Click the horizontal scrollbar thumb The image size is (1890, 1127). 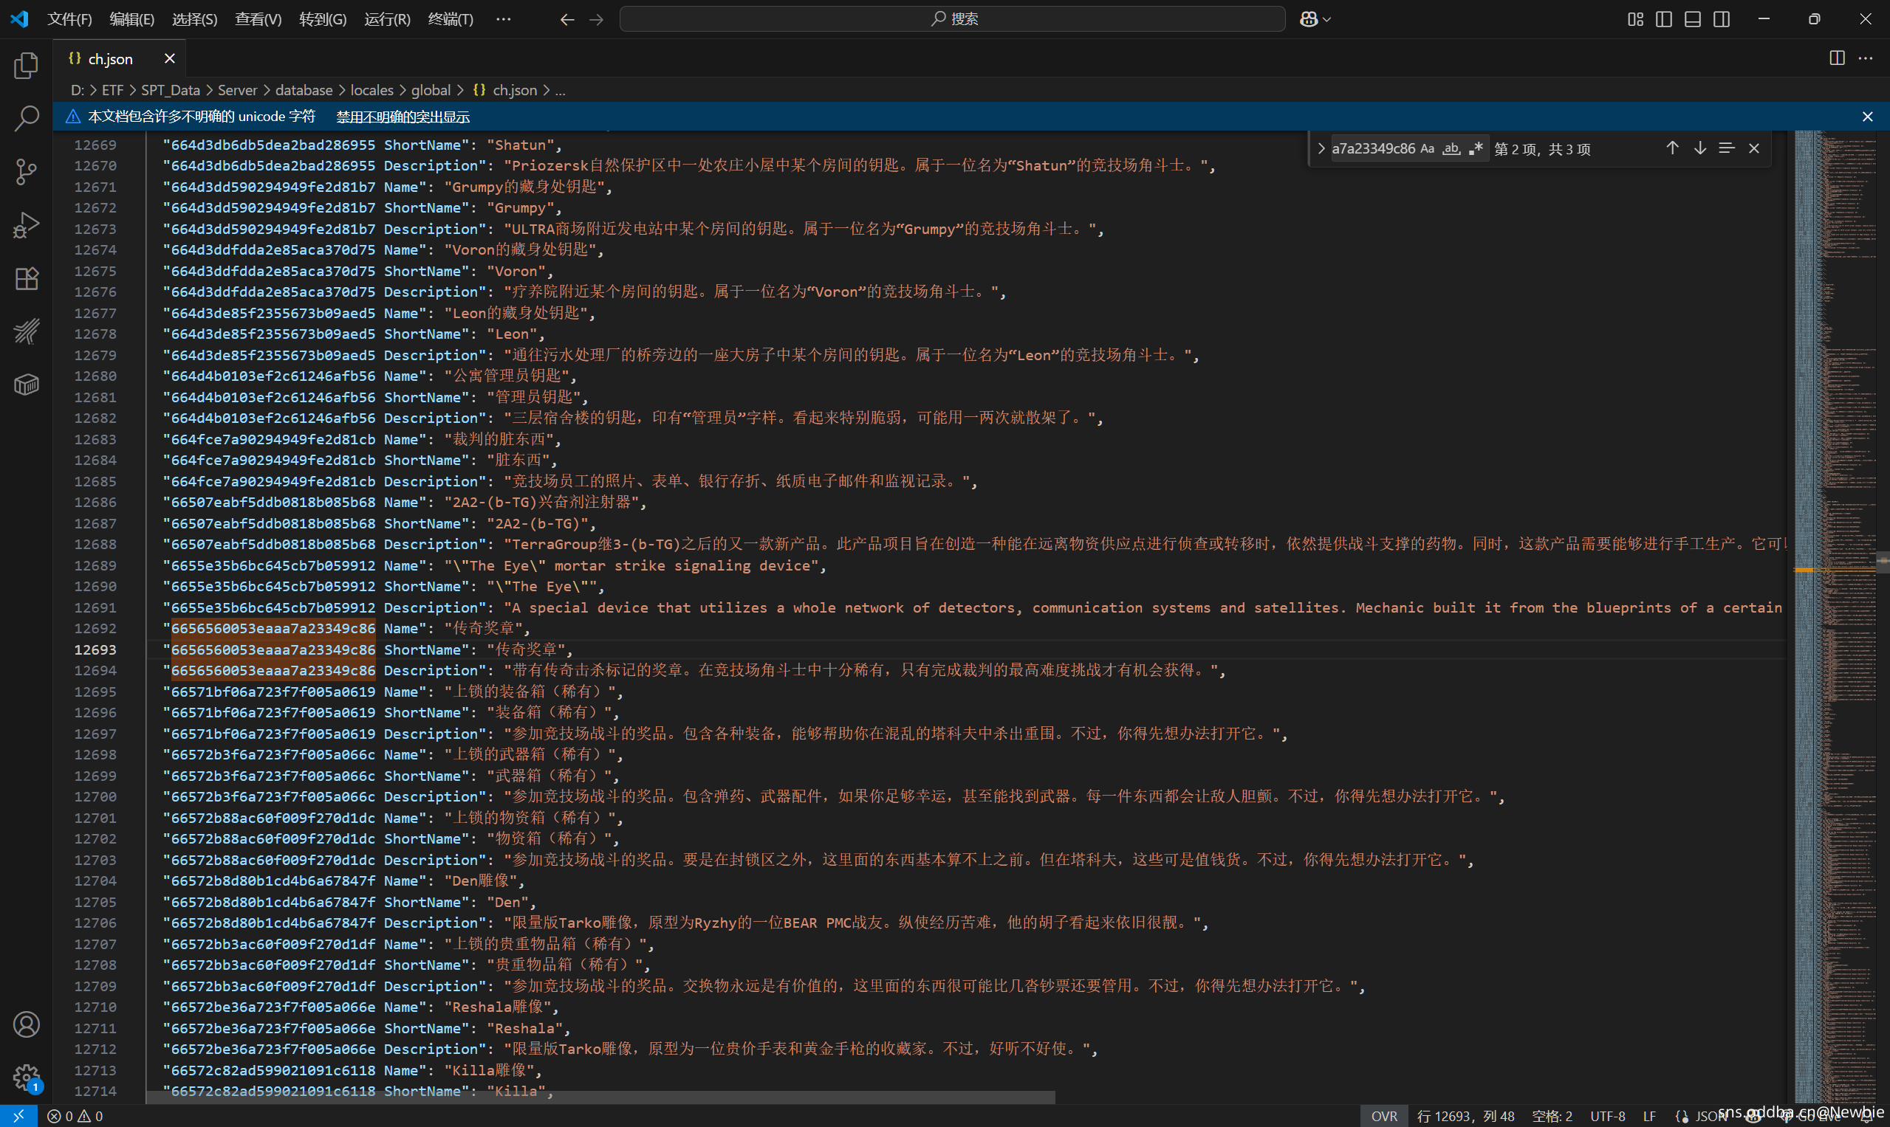pyautogui.click(x=600, y=1097)
